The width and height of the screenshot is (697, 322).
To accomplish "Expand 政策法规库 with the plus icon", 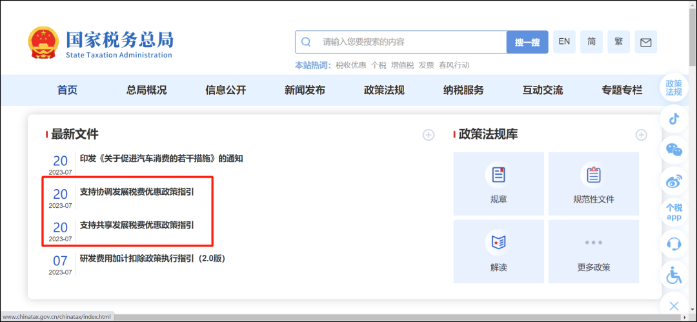I will (641, 135).
